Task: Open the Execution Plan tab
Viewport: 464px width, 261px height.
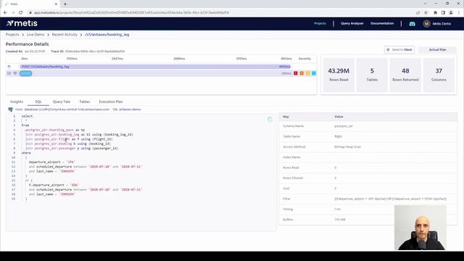Action: (x=111, y=101)
